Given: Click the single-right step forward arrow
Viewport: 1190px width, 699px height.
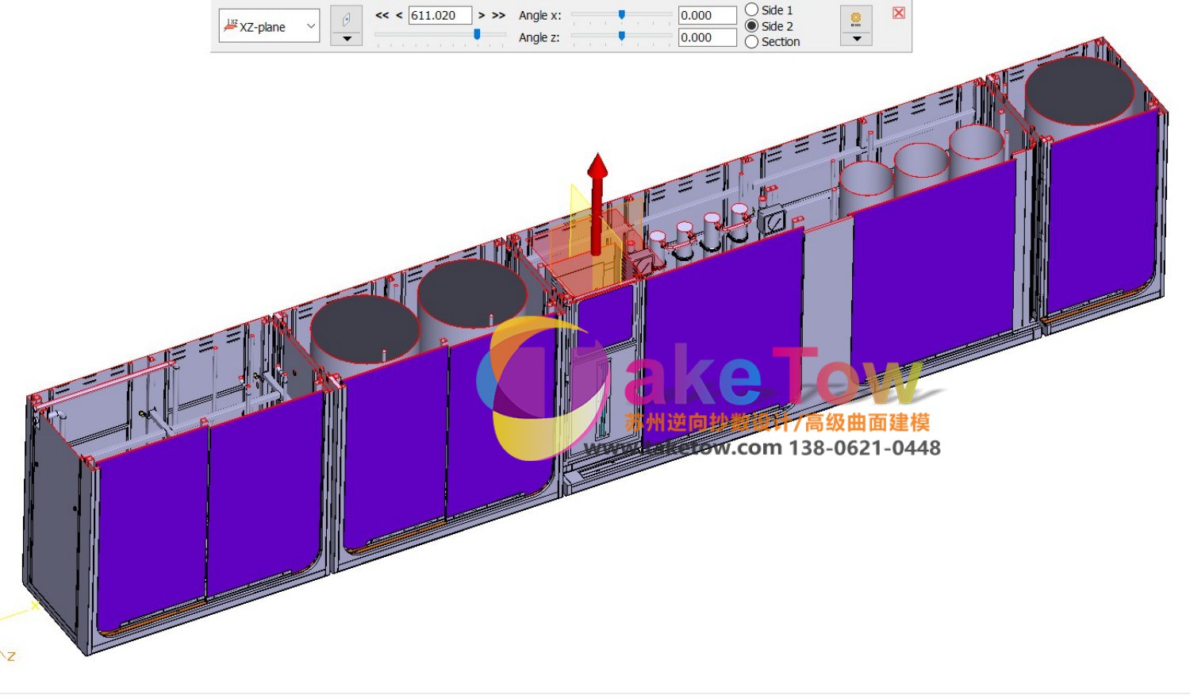Looking at the screenshot, I should 482,15.
